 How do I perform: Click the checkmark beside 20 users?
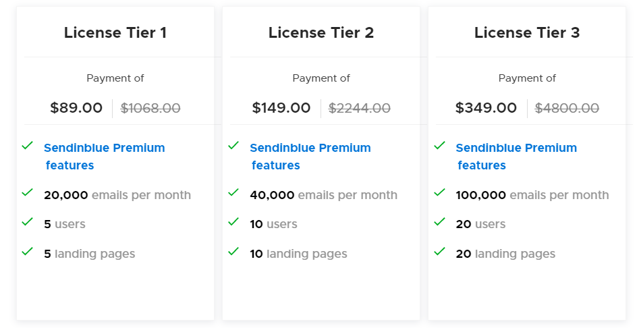[x=439, y=221]
